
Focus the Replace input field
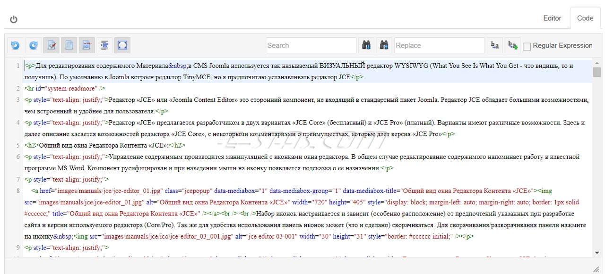click(x=440, y=45)
